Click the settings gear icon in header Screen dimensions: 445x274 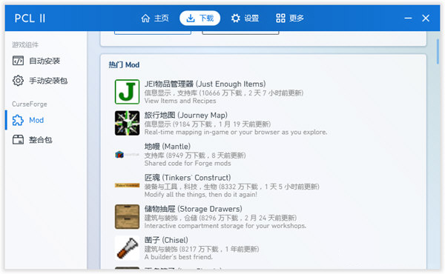point(235,18)
